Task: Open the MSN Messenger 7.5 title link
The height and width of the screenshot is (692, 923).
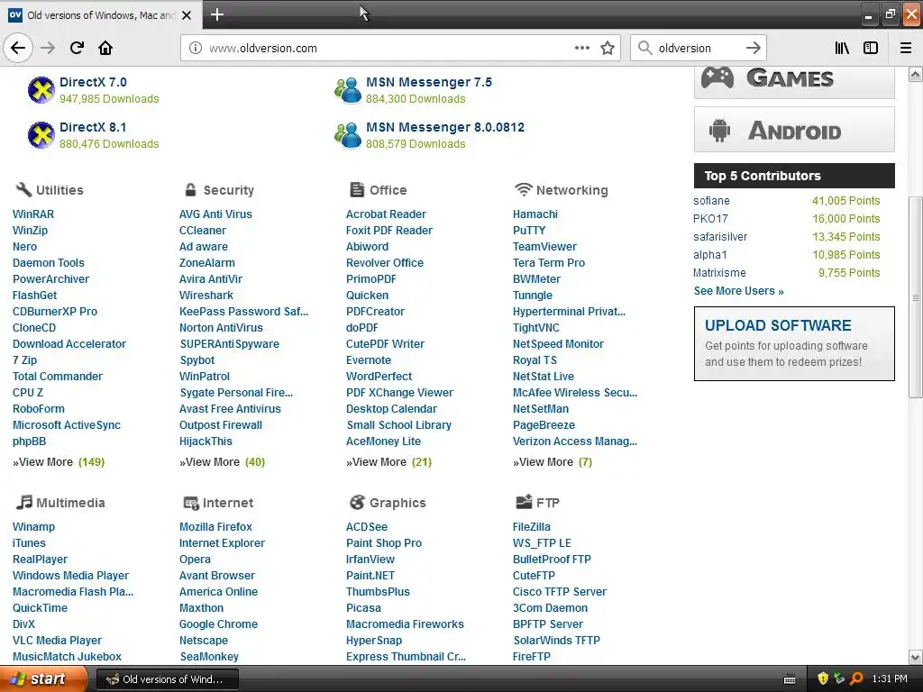Action: pyautogui.click(x=428, y=82)
